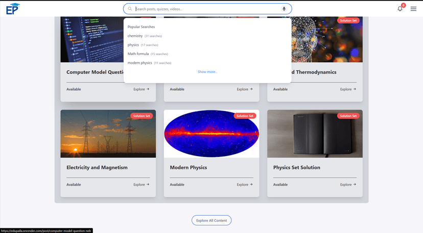
Task: Activate voice search microphone icon
Action: pyautogui.click(x=284, y=9)
